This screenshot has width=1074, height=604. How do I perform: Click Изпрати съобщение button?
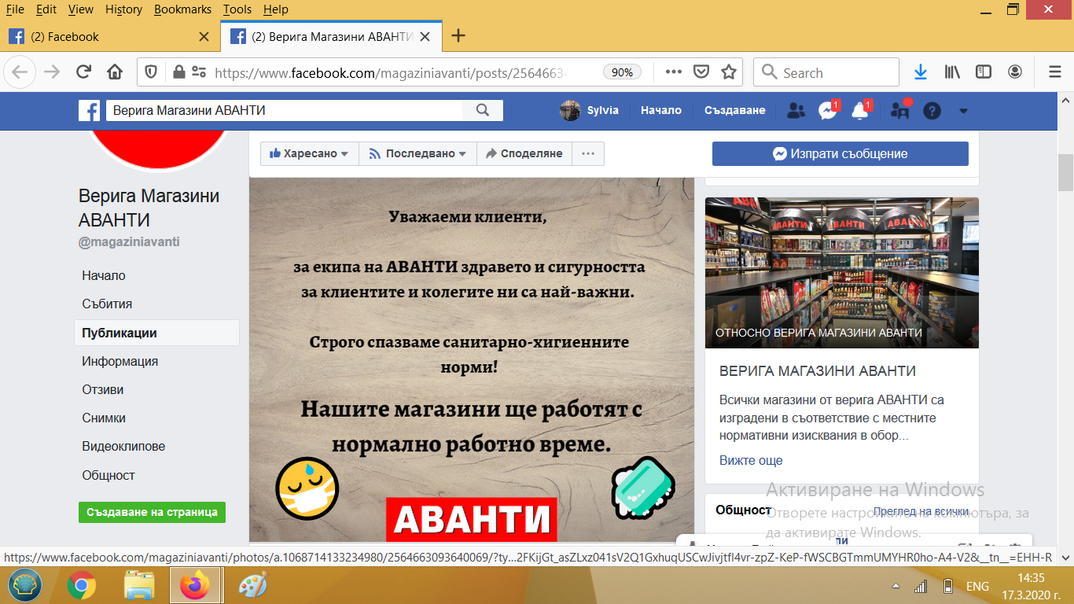coord(840,154)
